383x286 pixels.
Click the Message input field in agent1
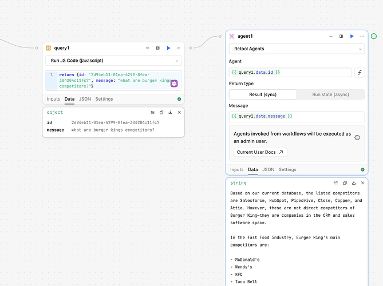pos(296,116)
